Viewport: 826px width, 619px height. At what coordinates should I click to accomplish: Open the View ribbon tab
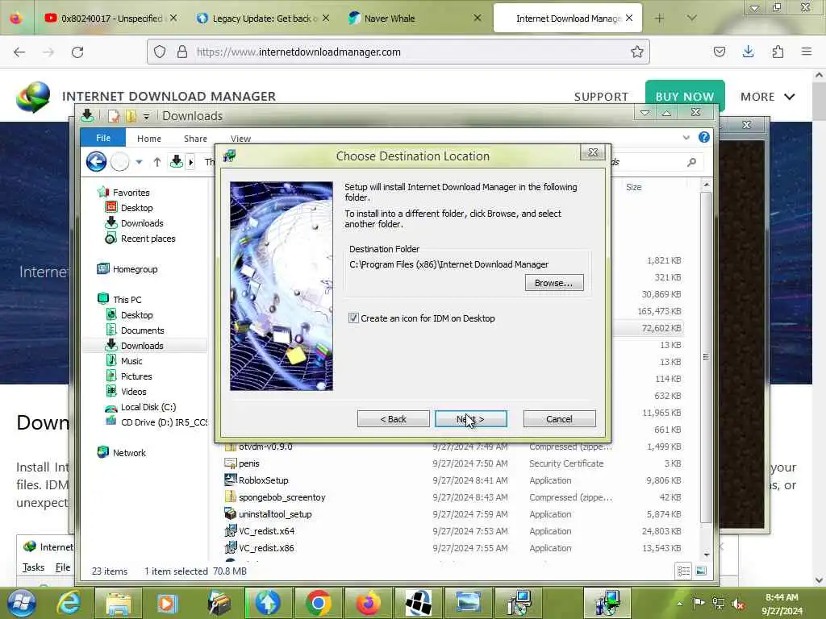(240, 139)
